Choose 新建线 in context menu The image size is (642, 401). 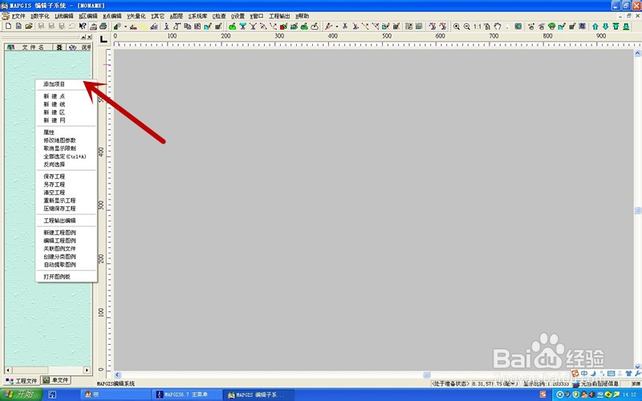pos(67,104)
